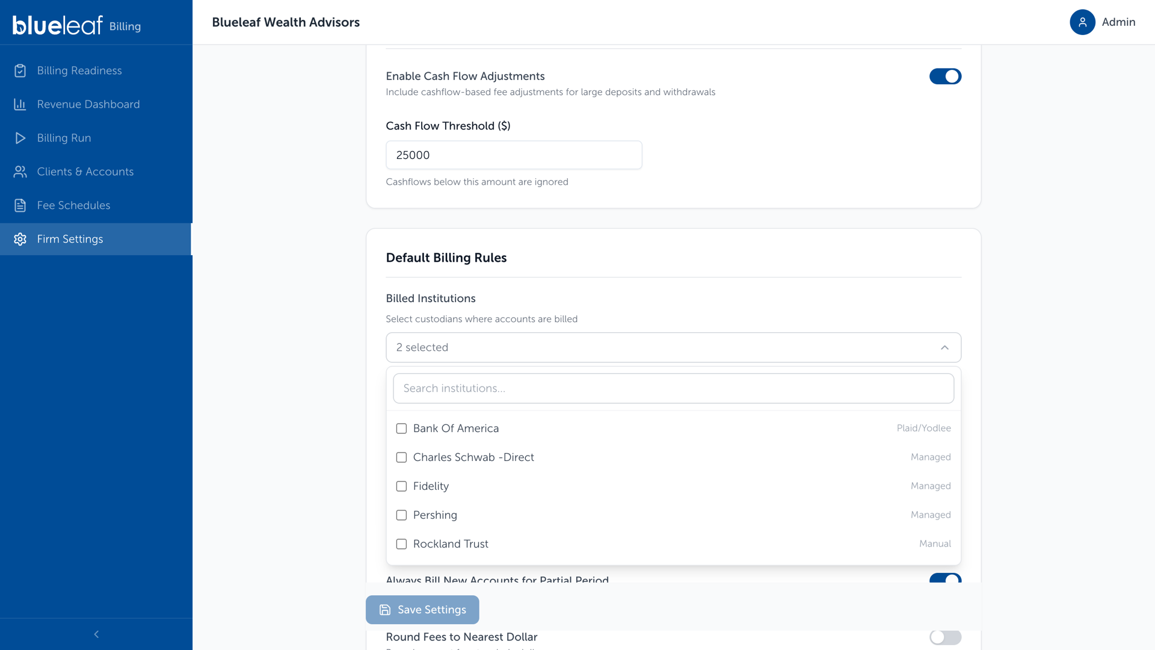Click the dropdown chevron for Billed Institutions
Viewport: 1155px width, 650px height.
pyautogui.click(x=944, y=347)
